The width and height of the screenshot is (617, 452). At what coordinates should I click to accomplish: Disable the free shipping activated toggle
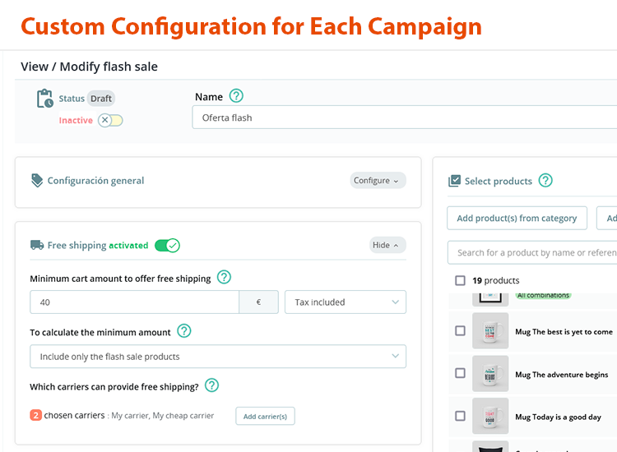167,245
